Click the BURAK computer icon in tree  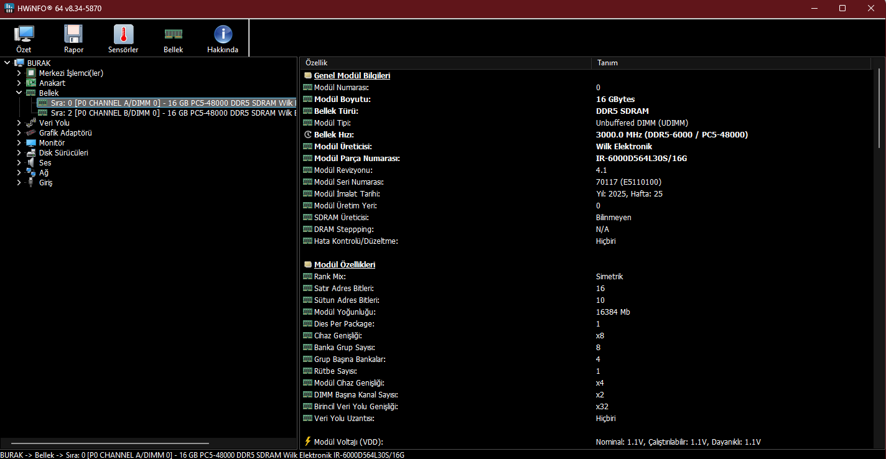click(19, 63)
